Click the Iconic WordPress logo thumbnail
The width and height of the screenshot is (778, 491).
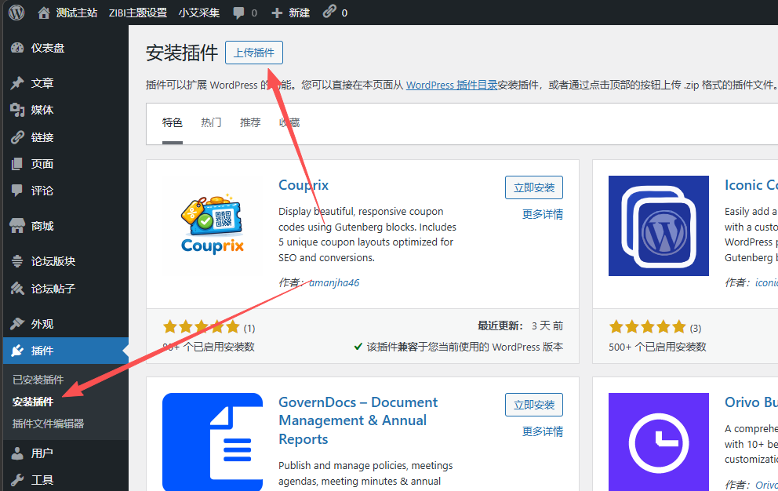coord(659,226)
